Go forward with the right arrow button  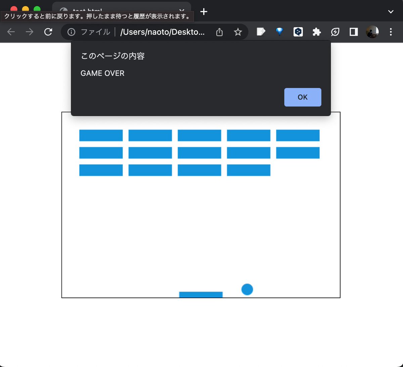pos(30,32)
